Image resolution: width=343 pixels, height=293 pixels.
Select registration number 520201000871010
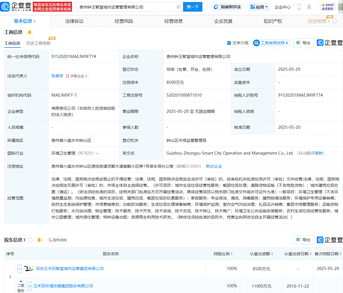coord(184,95)
